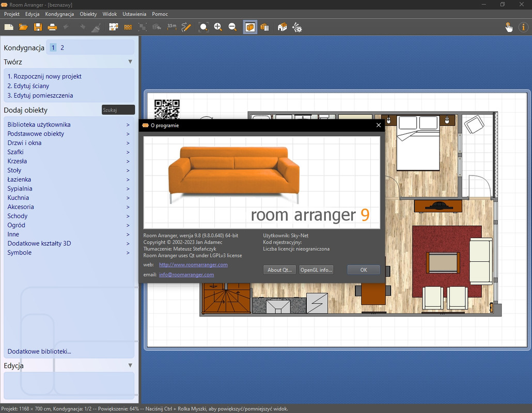Click the orange info icon in toolbar

(x=524, y=27)
